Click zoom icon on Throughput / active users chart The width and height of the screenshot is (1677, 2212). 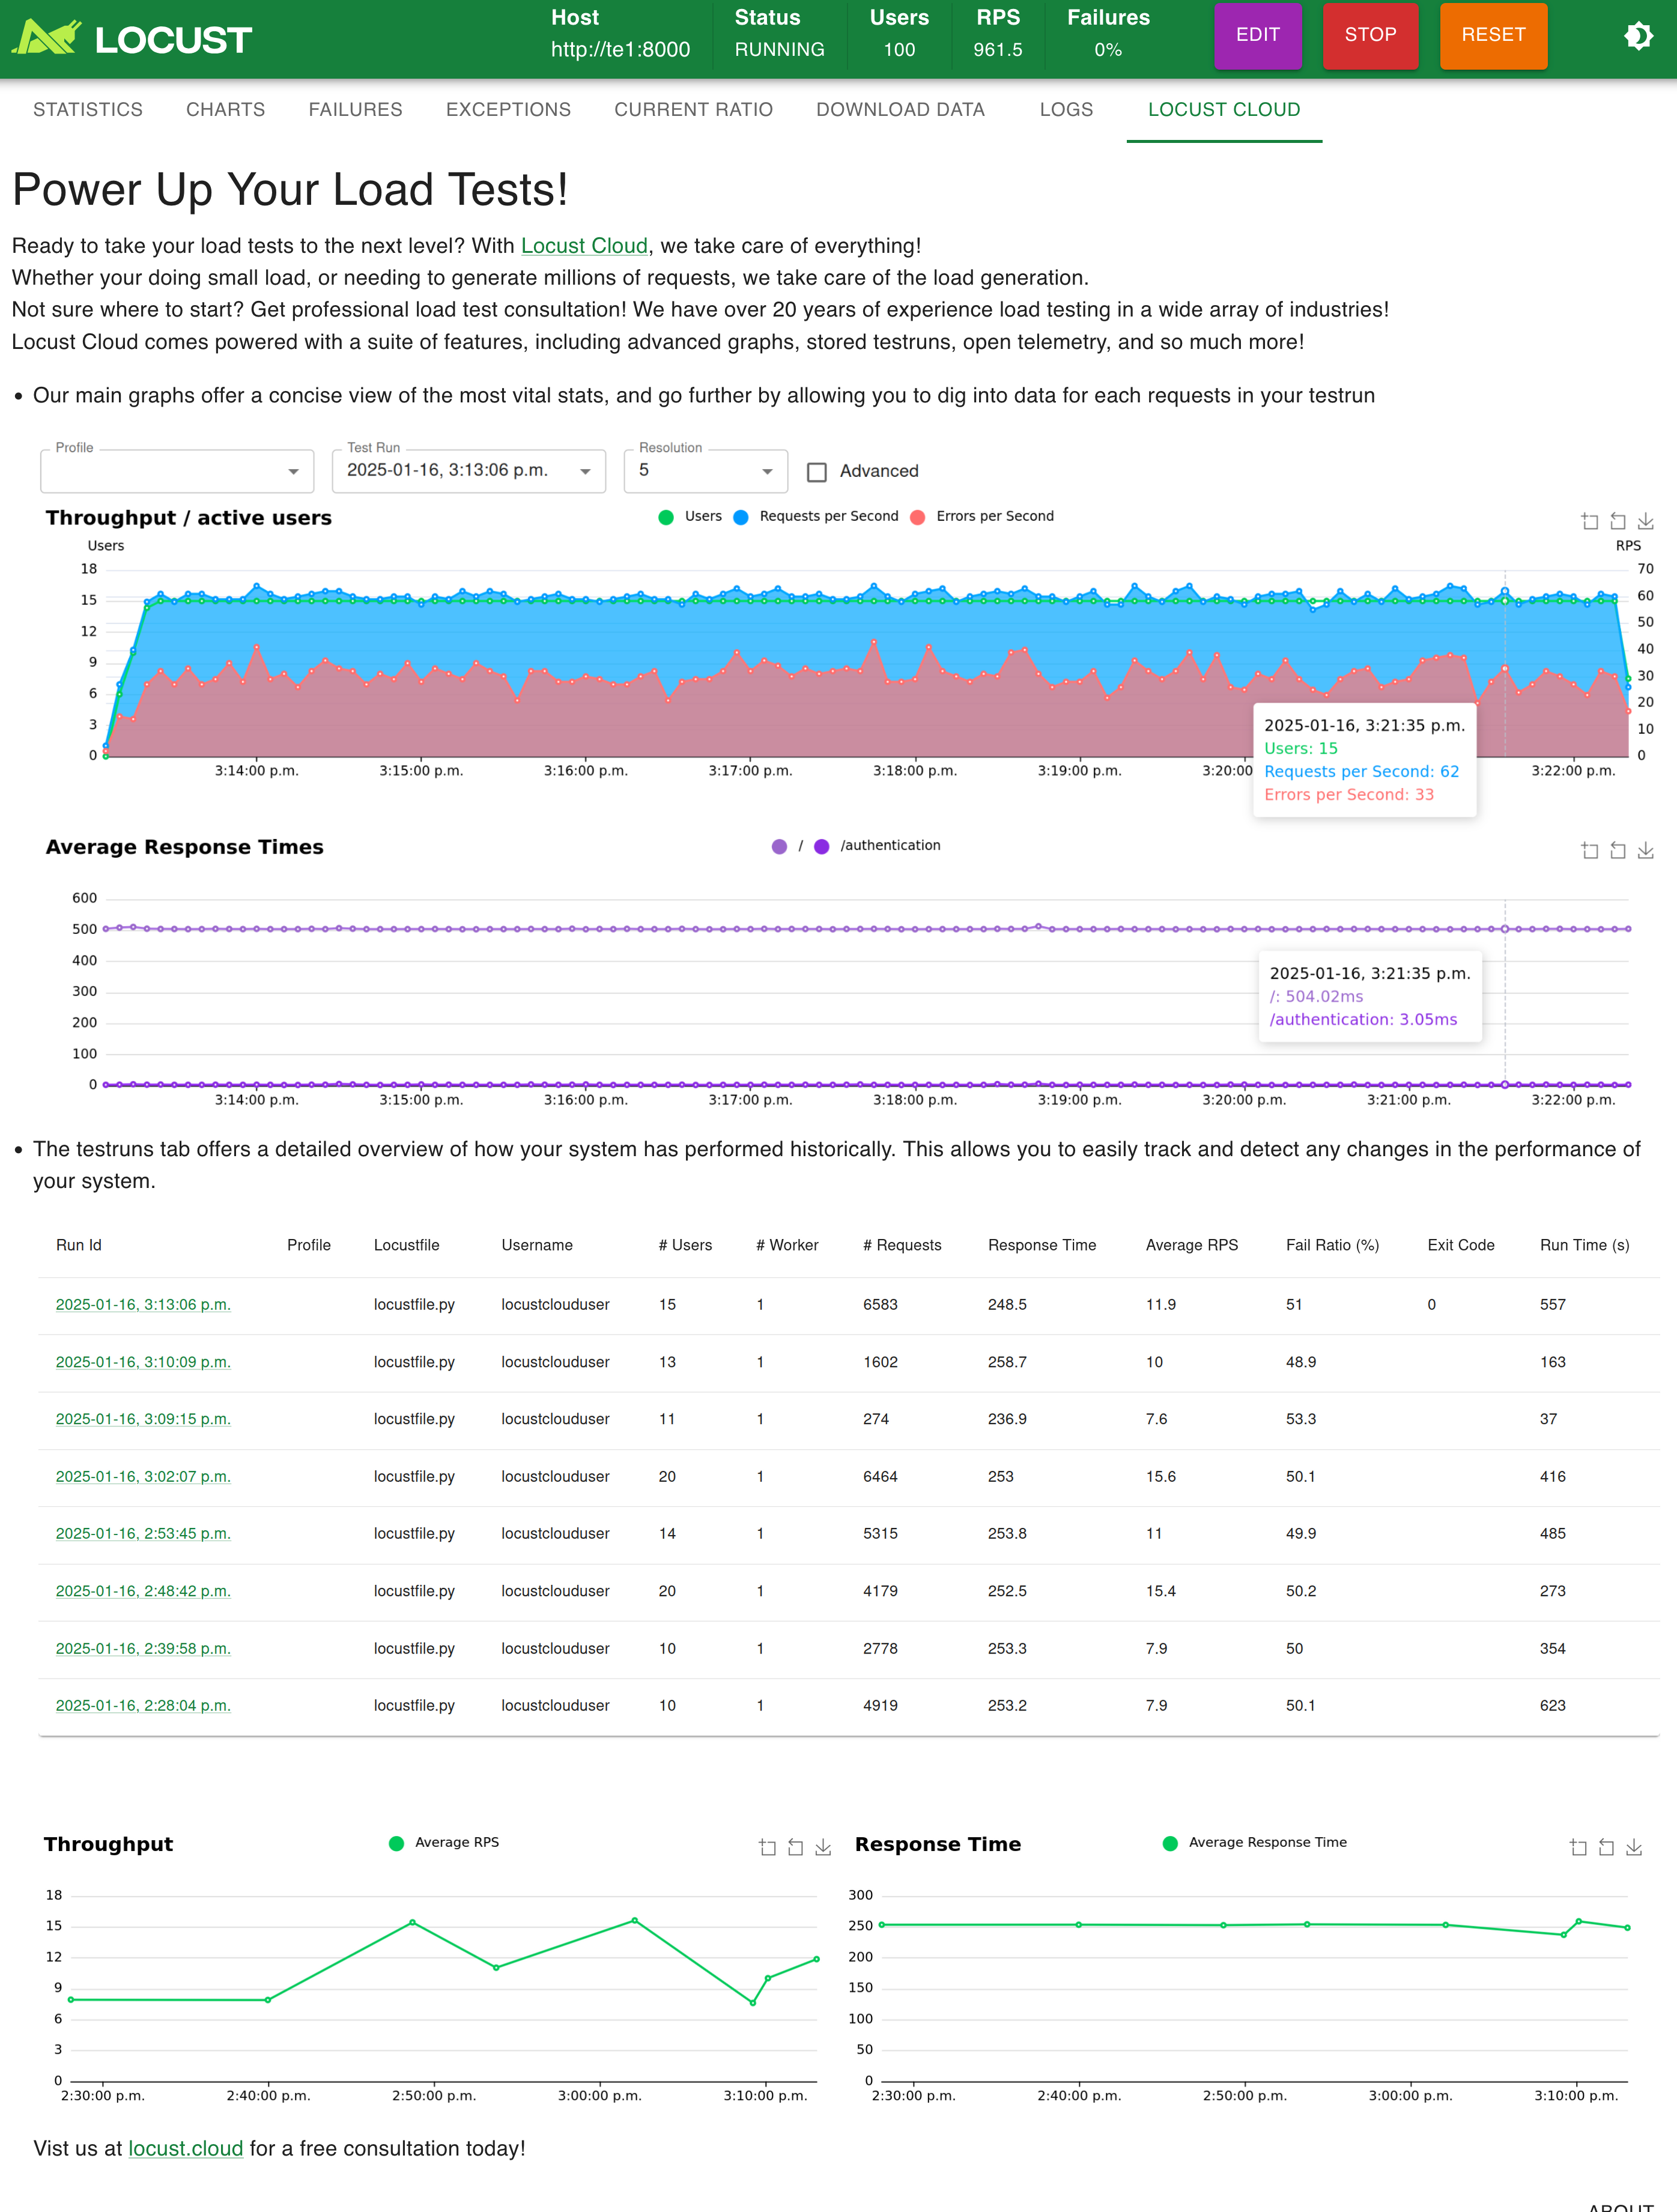(x=1589, y=521)
